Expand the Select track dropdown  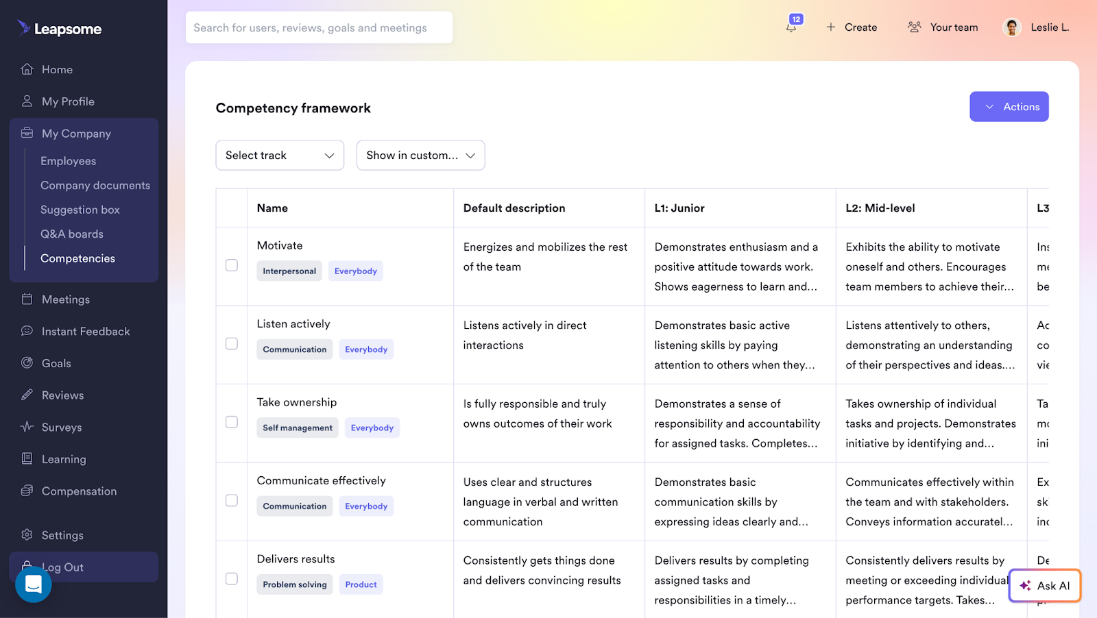click(279, 155)
